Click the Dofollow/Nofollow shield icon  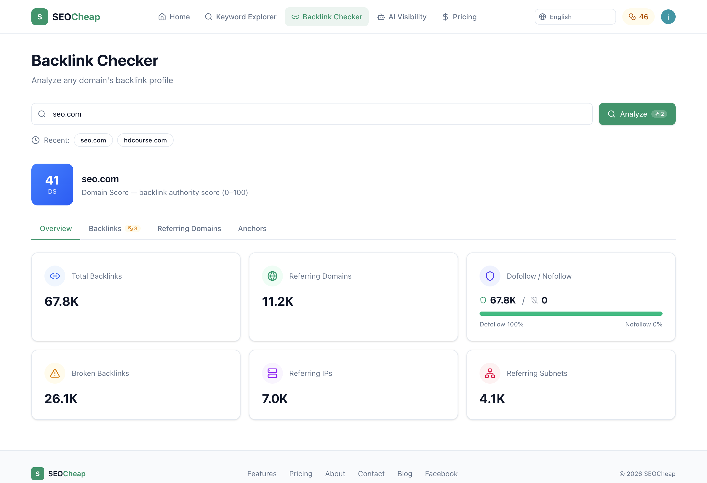[x=489, y=276]
